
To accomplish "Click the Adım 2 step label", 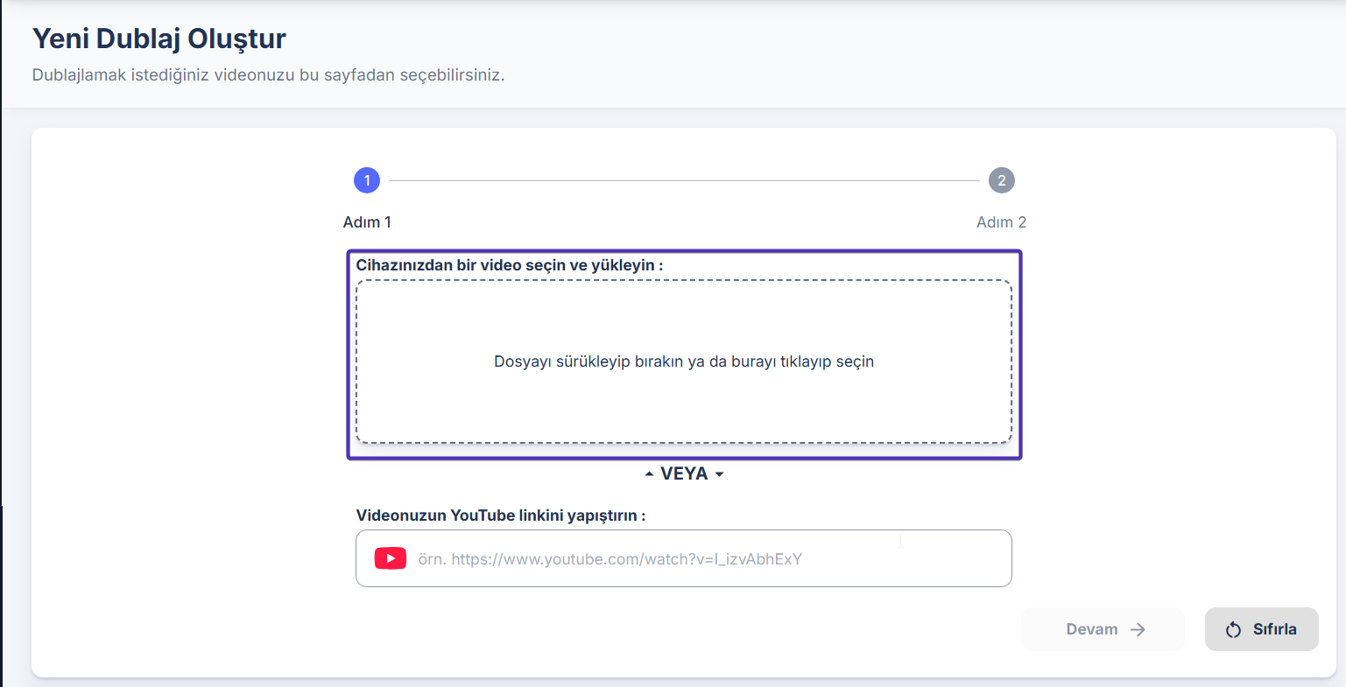I will tap(1001, 222).
